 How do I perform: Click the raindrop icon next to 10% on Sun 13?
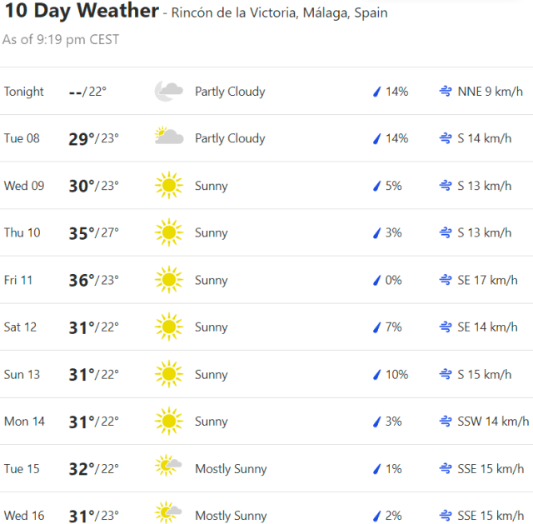pyautogui.click(x=376, y=375)
